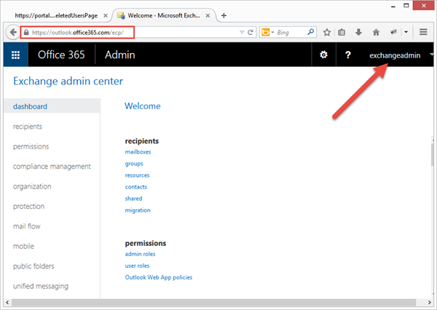This screenshot has width=437, height=310.
Task: Open the mailboxes link under recipients
Action: tap(138, 152)
